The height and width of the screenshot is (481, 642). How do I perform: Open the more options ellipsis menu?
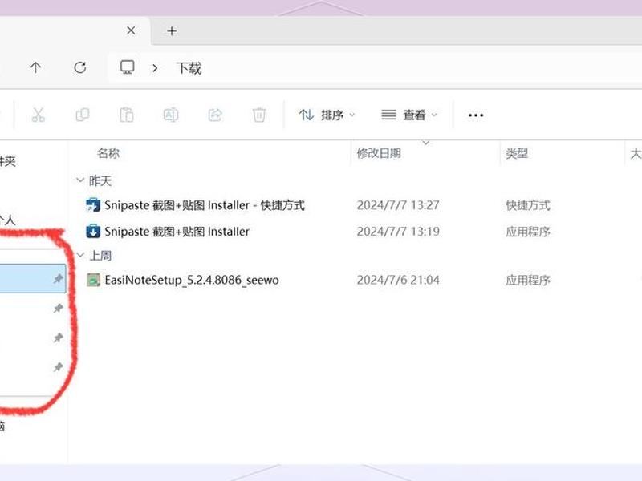(x=476, y=115)
